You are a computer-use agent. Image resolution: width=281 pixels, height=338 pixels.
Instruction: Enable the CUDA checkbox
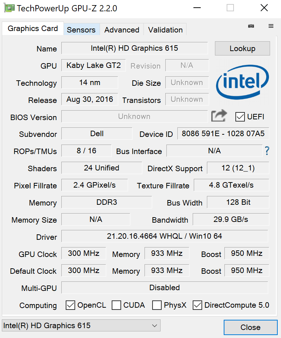coord(116,305)
